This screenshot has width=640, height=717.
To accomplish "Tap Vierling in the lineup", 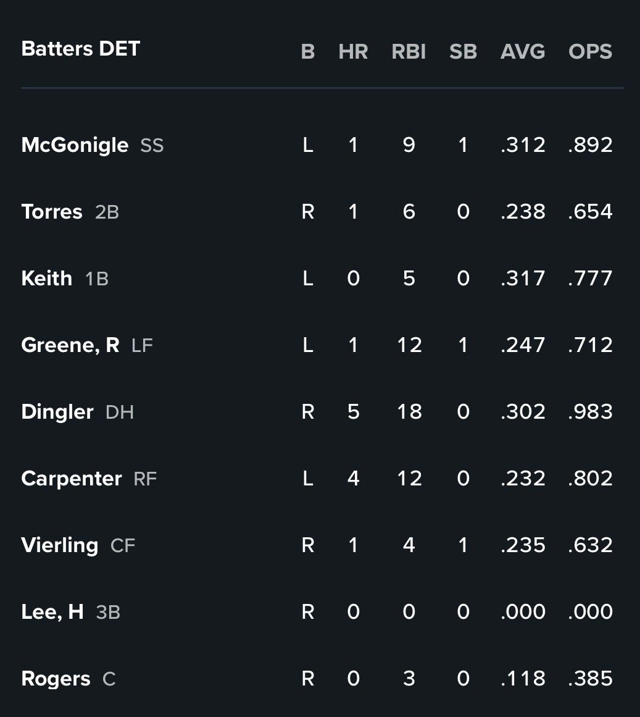I will pos(60,545).
